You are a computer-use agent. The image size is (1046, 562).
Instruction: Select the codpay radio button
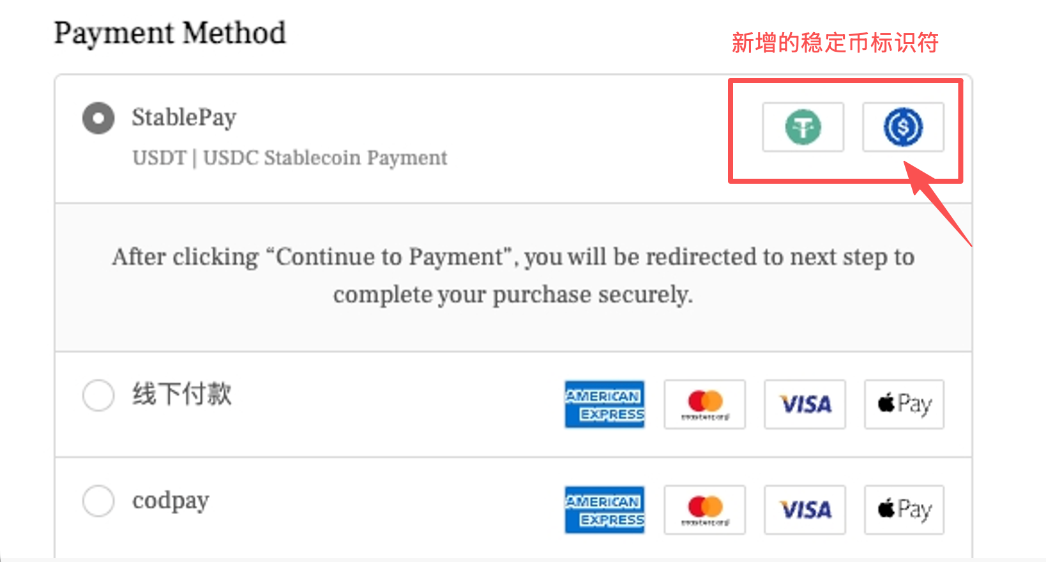(x=98, y=500)
